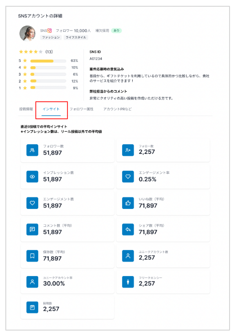Click the コメント数 comment icon
Viewport: 233px width, 333px height.
32,229
